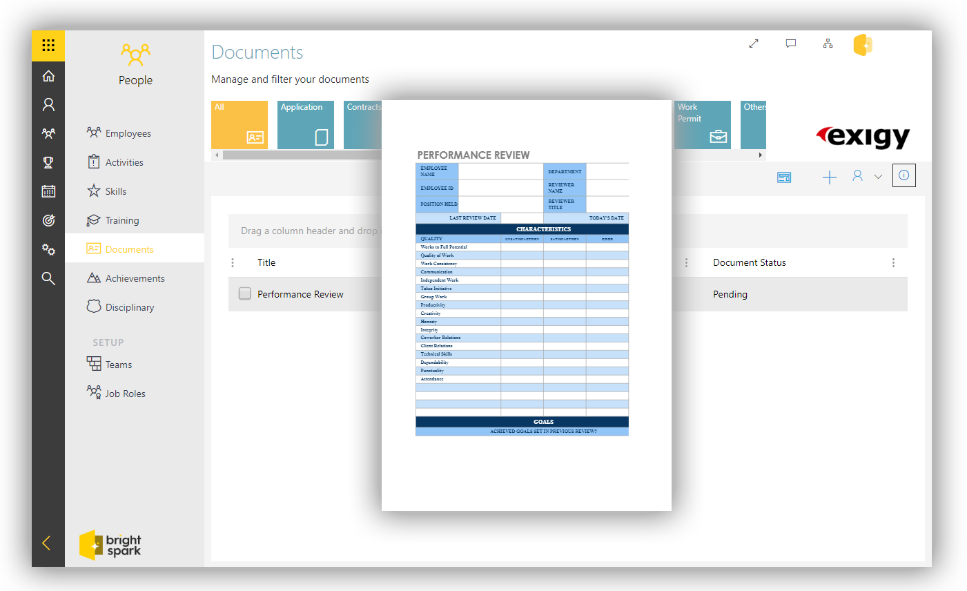
Task: Open the calendar sidebar icon
Action: pyautogui.click(x=48, y=191)
